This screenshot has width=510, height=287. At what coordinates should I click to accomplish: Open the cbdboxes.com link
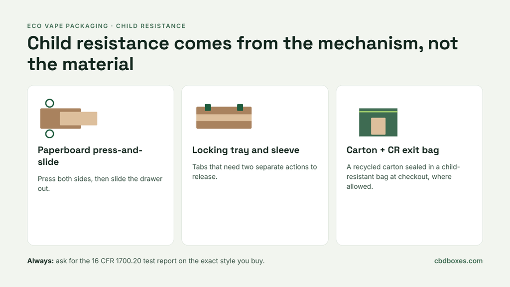click(458, 261)
